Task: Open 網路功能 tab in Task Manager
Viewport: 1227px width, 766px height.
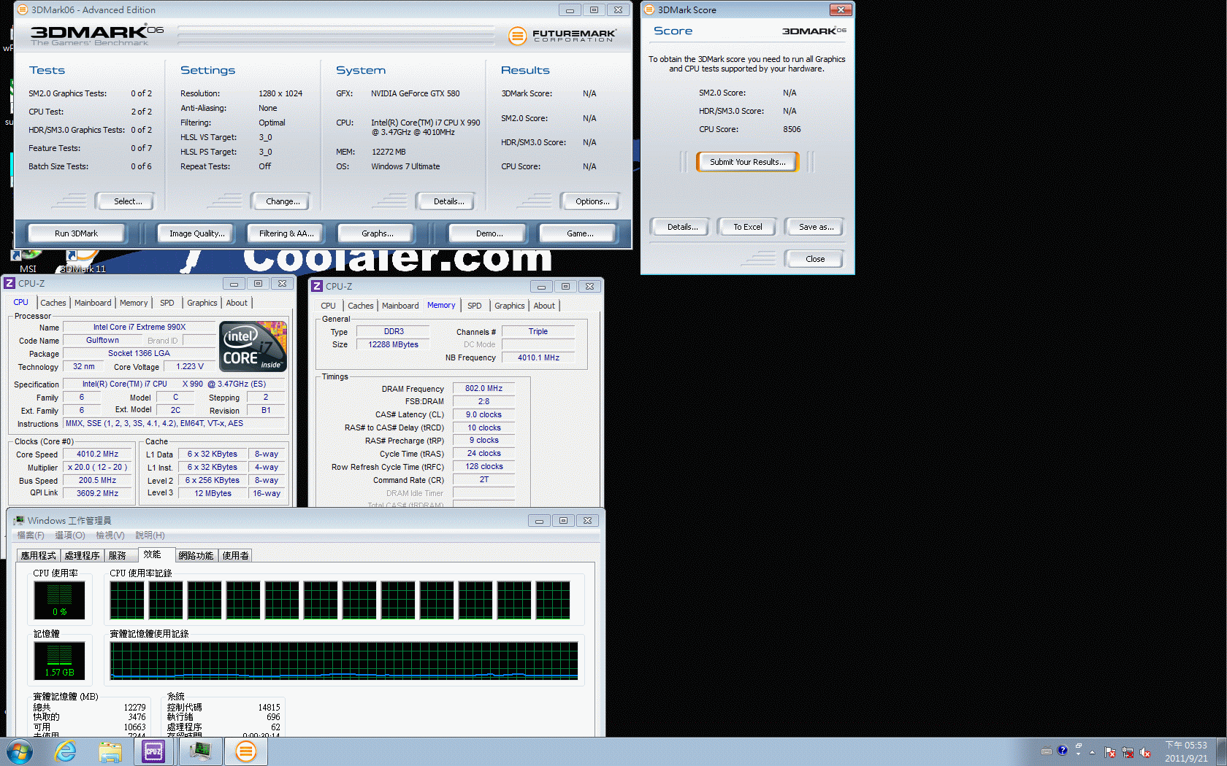Action: tap(196, 556)
